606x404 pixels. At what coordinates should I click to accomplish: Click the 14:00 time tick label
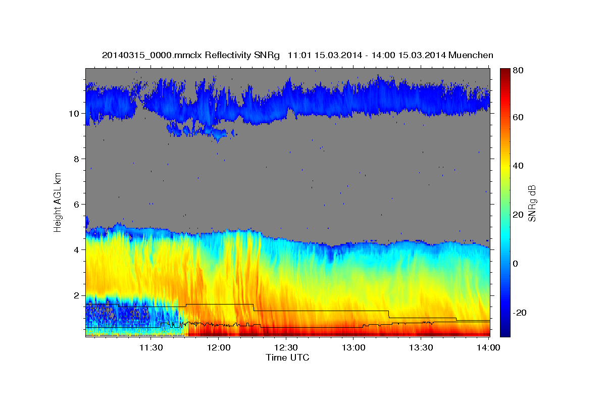pos(488,347)
